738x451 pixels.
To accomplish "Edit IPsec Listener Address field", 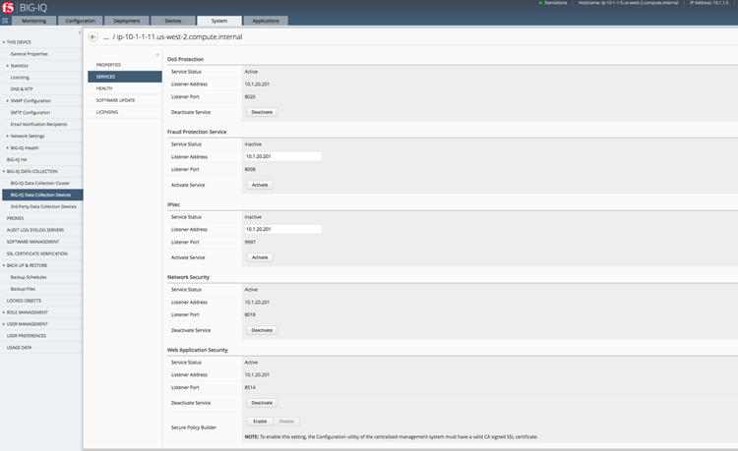I will (x=282, y=229).
